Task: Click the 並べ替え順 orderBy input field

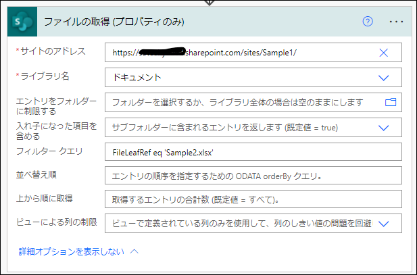Action: (253, 176)
